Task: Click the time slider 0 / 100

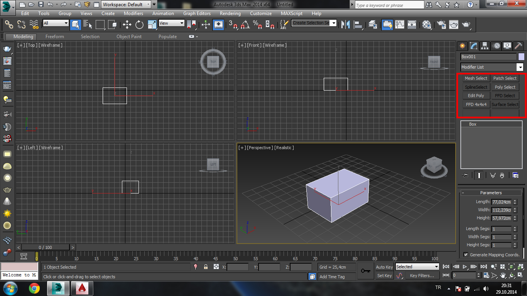Action: point(46,247)
